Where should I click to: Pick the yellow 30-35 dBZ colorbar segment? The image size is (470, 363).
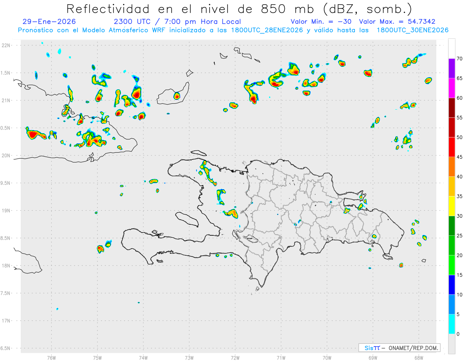pos(452,206)
